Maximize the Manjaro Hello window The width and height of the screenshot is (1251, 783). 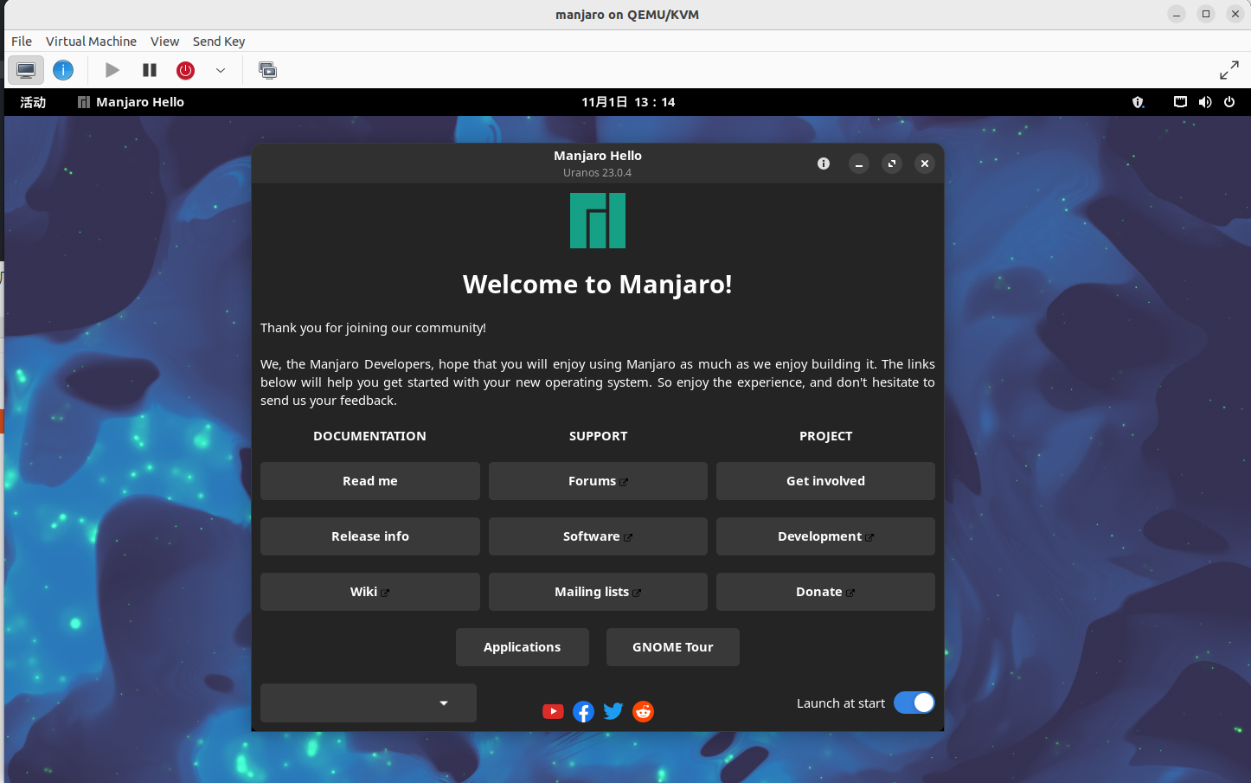coord(892,164)
